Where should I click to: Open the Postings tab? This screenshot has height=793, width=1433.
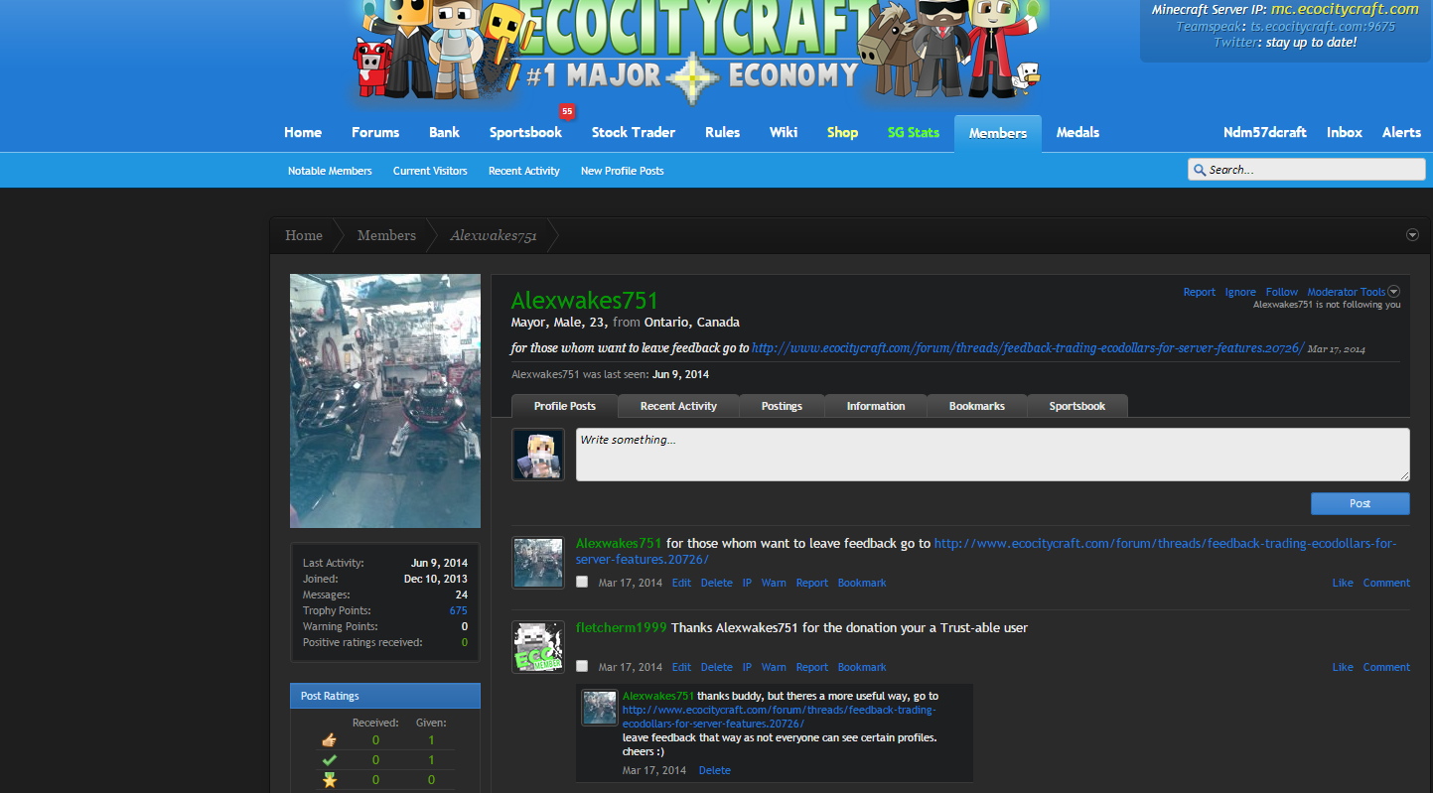click(x=782, y=406)
